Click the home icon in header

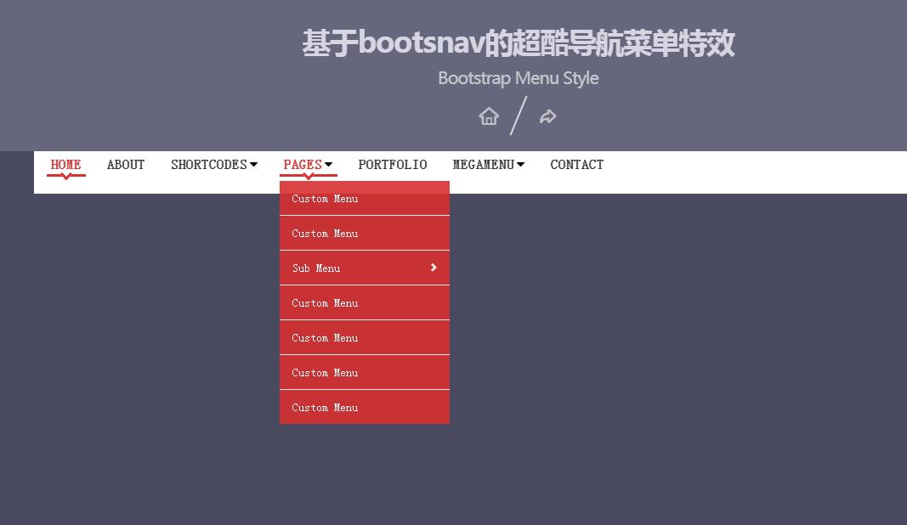pyautogui.click(x=489, y=116)
